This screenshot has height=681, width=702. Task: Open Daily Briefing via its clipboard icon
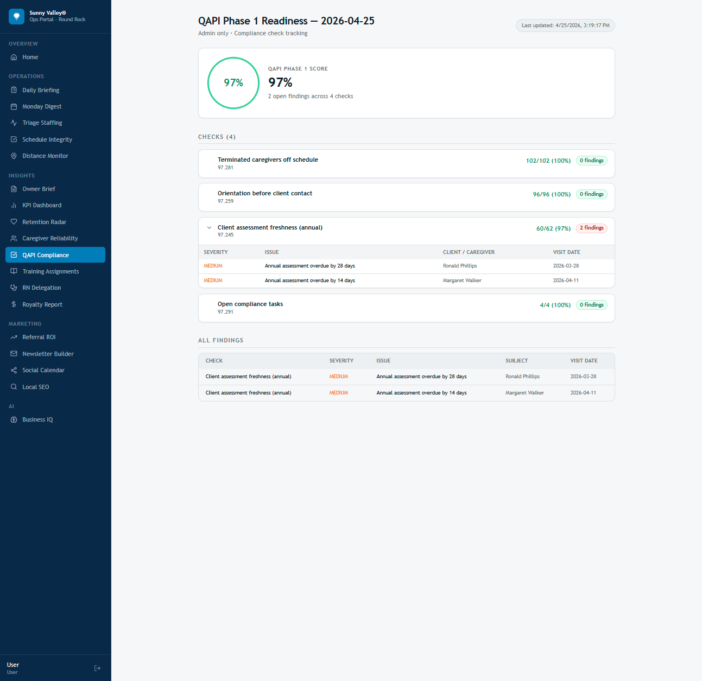click(14, 90)
